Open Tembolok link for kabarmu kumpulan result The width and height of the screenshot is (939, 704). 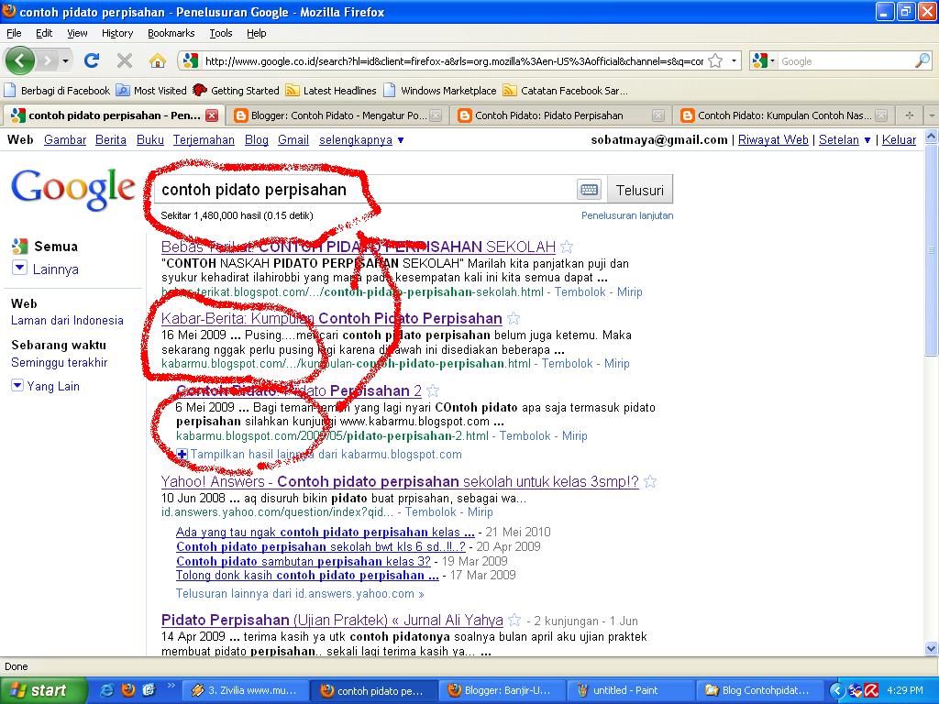click(x=567, y=363)
